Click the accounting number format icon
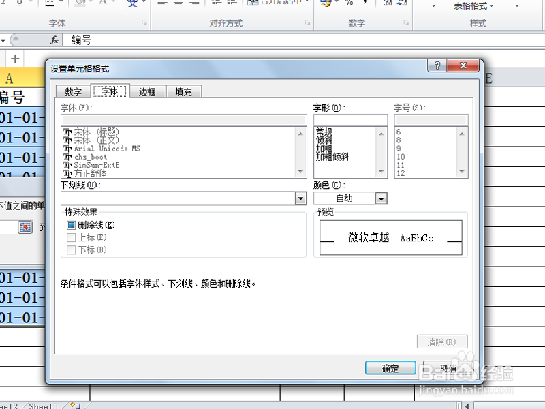The height and width of the screenshot is (409, 545). pyautogui.click(x=326, y=3)
